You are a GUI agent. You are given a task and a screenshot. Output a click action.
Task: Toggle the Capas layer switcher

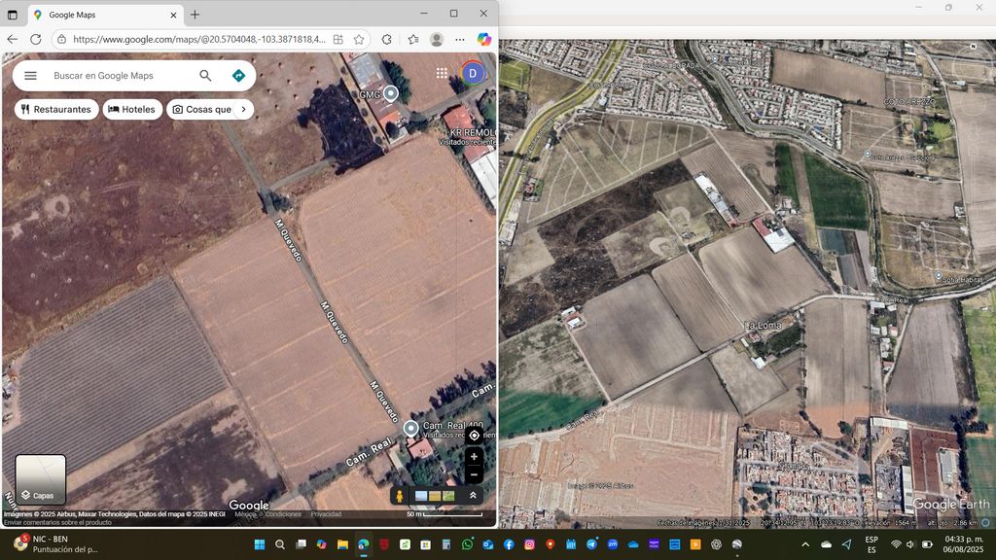(41, 479)
